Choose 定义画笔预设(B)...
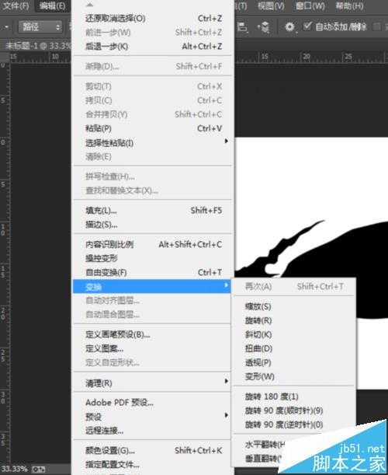The width and height of the screenshot is (388, 475). click(153, 334)
